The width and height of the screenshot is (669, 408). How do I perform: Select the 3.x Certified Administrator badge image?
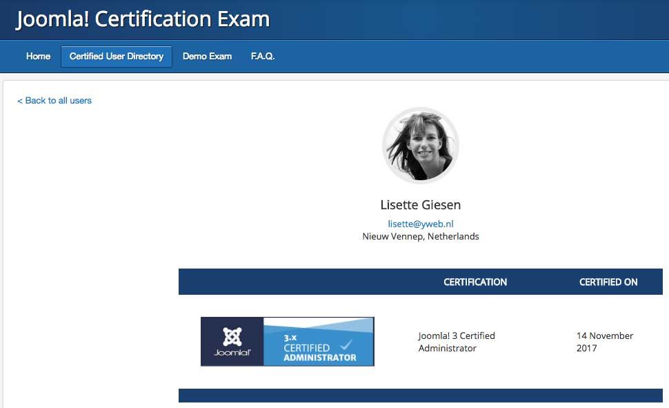point(287,340)
